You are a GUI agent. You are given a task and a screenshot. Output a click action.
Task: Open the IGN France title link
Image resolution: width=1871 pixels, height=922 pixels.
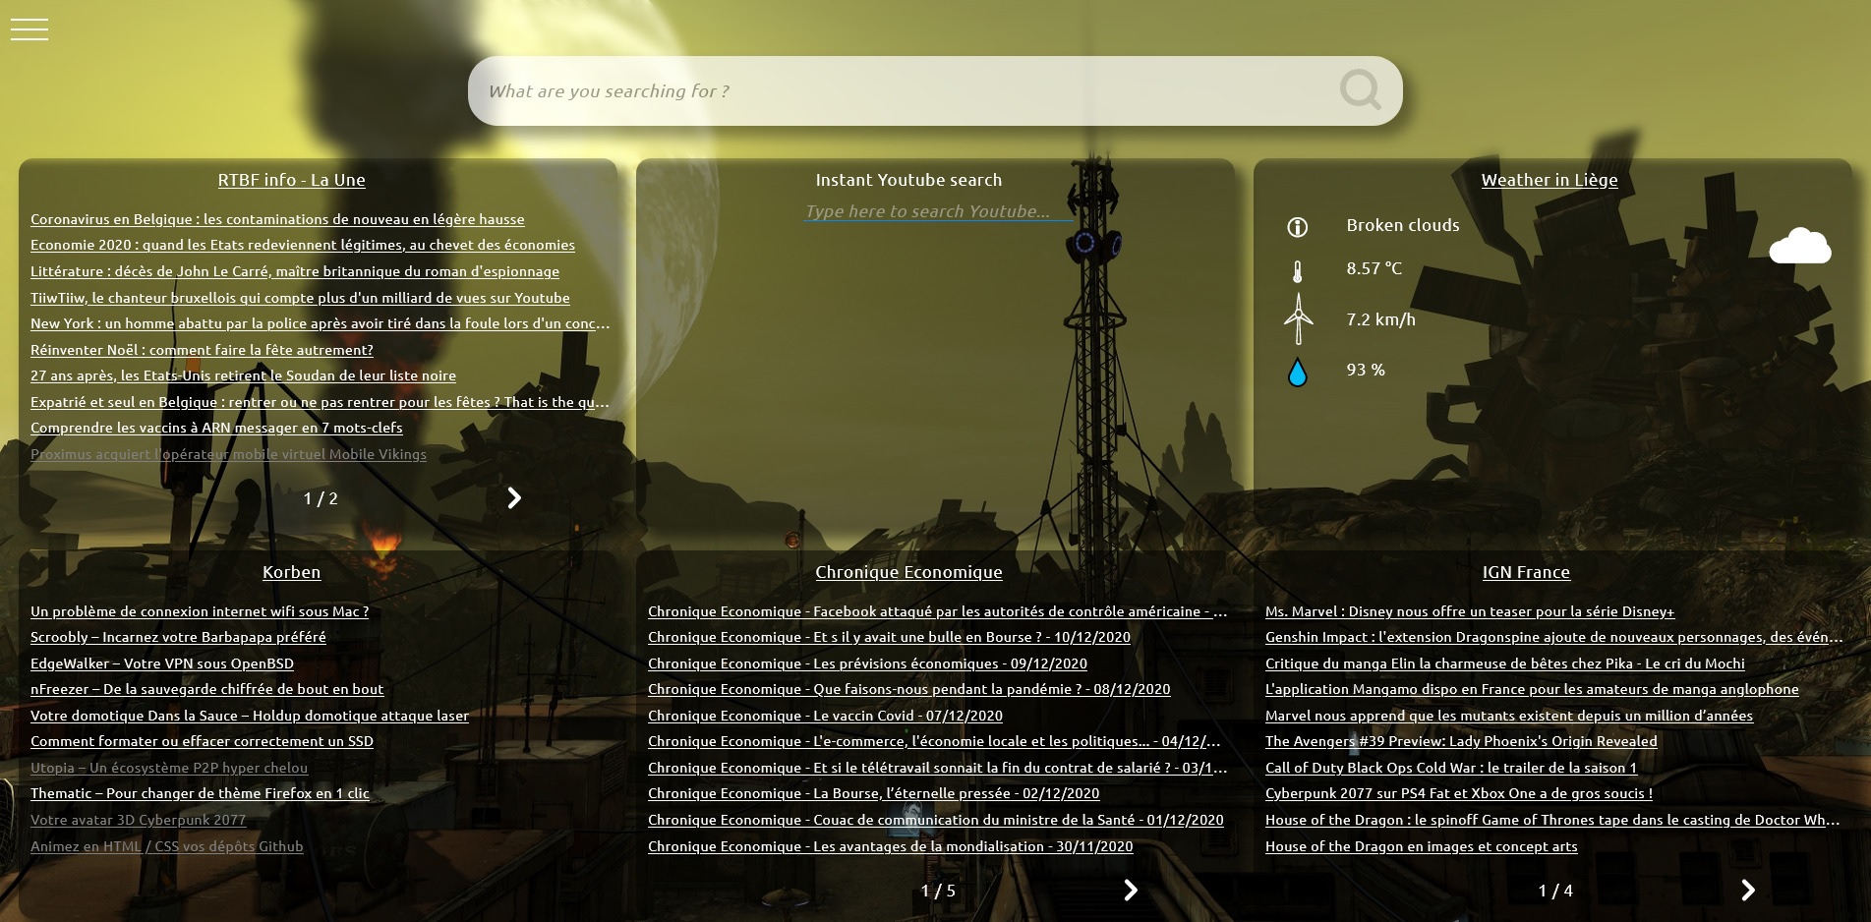(1526, 572)
